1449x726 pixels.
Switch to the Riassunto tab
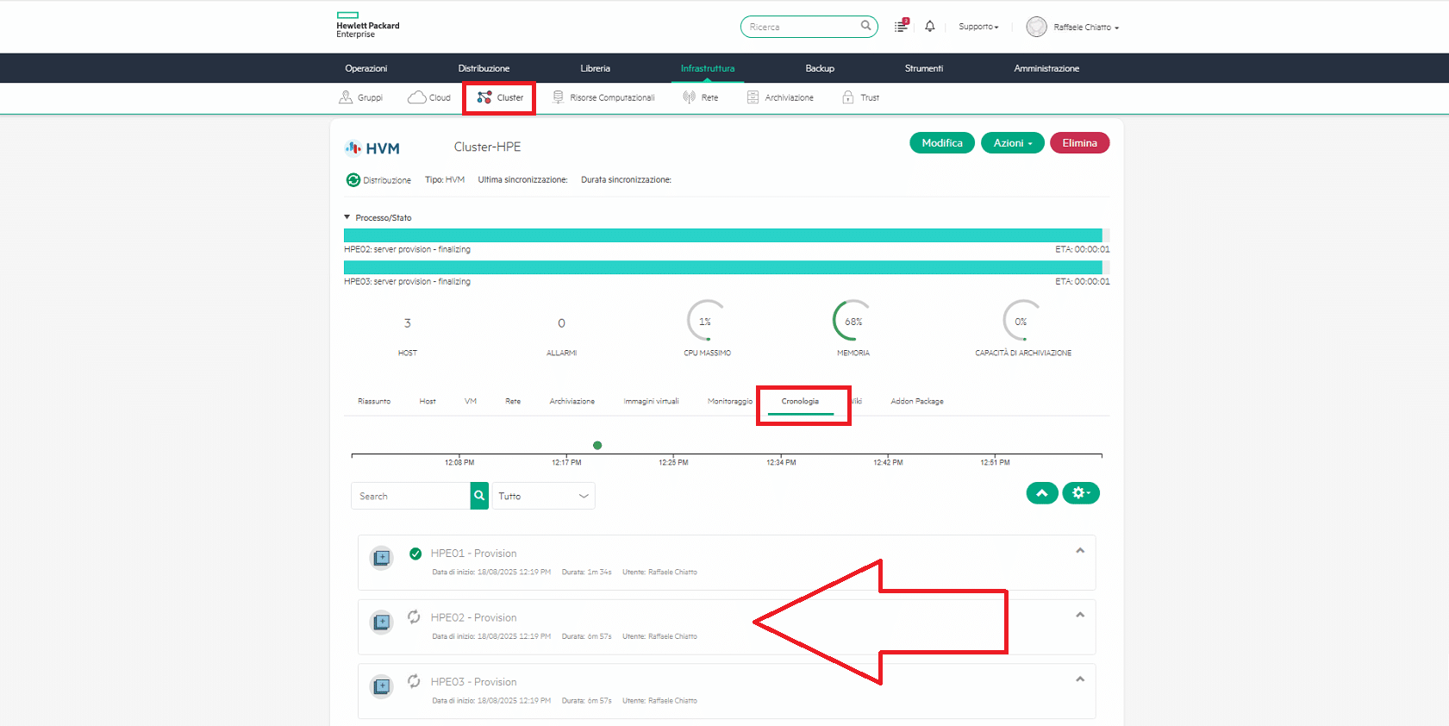(374, 401)
